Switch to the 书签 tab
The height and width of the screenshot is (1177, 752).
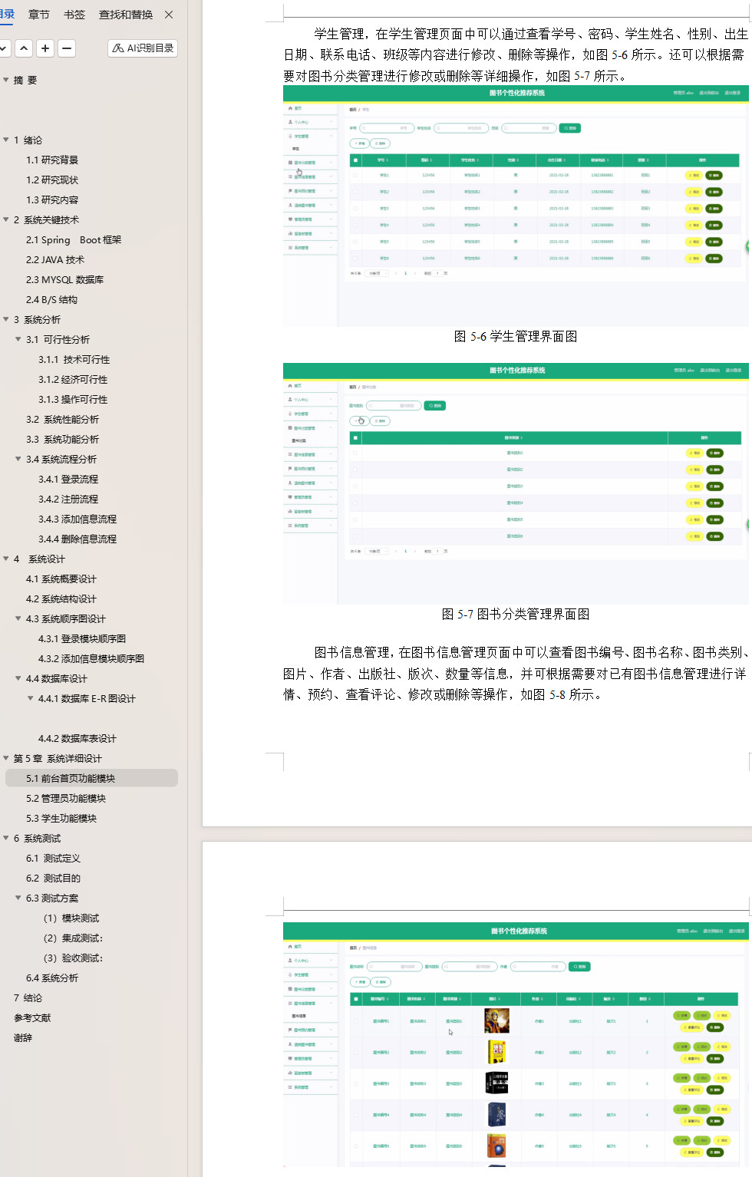pyautogui.click(x=74, y=15)
